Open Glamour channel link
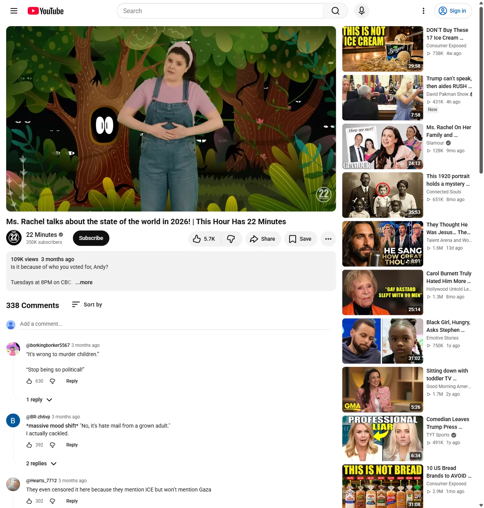484x508 pixels. tap(435, 143)
